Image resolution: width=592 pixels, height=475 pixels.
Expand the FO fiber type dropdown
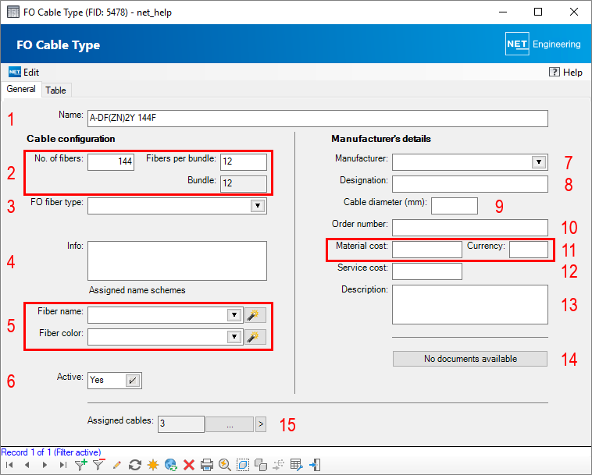click(258, 206)
